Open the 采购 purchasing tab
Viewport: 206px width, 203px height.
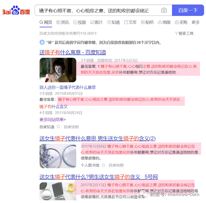coord(181,22)
